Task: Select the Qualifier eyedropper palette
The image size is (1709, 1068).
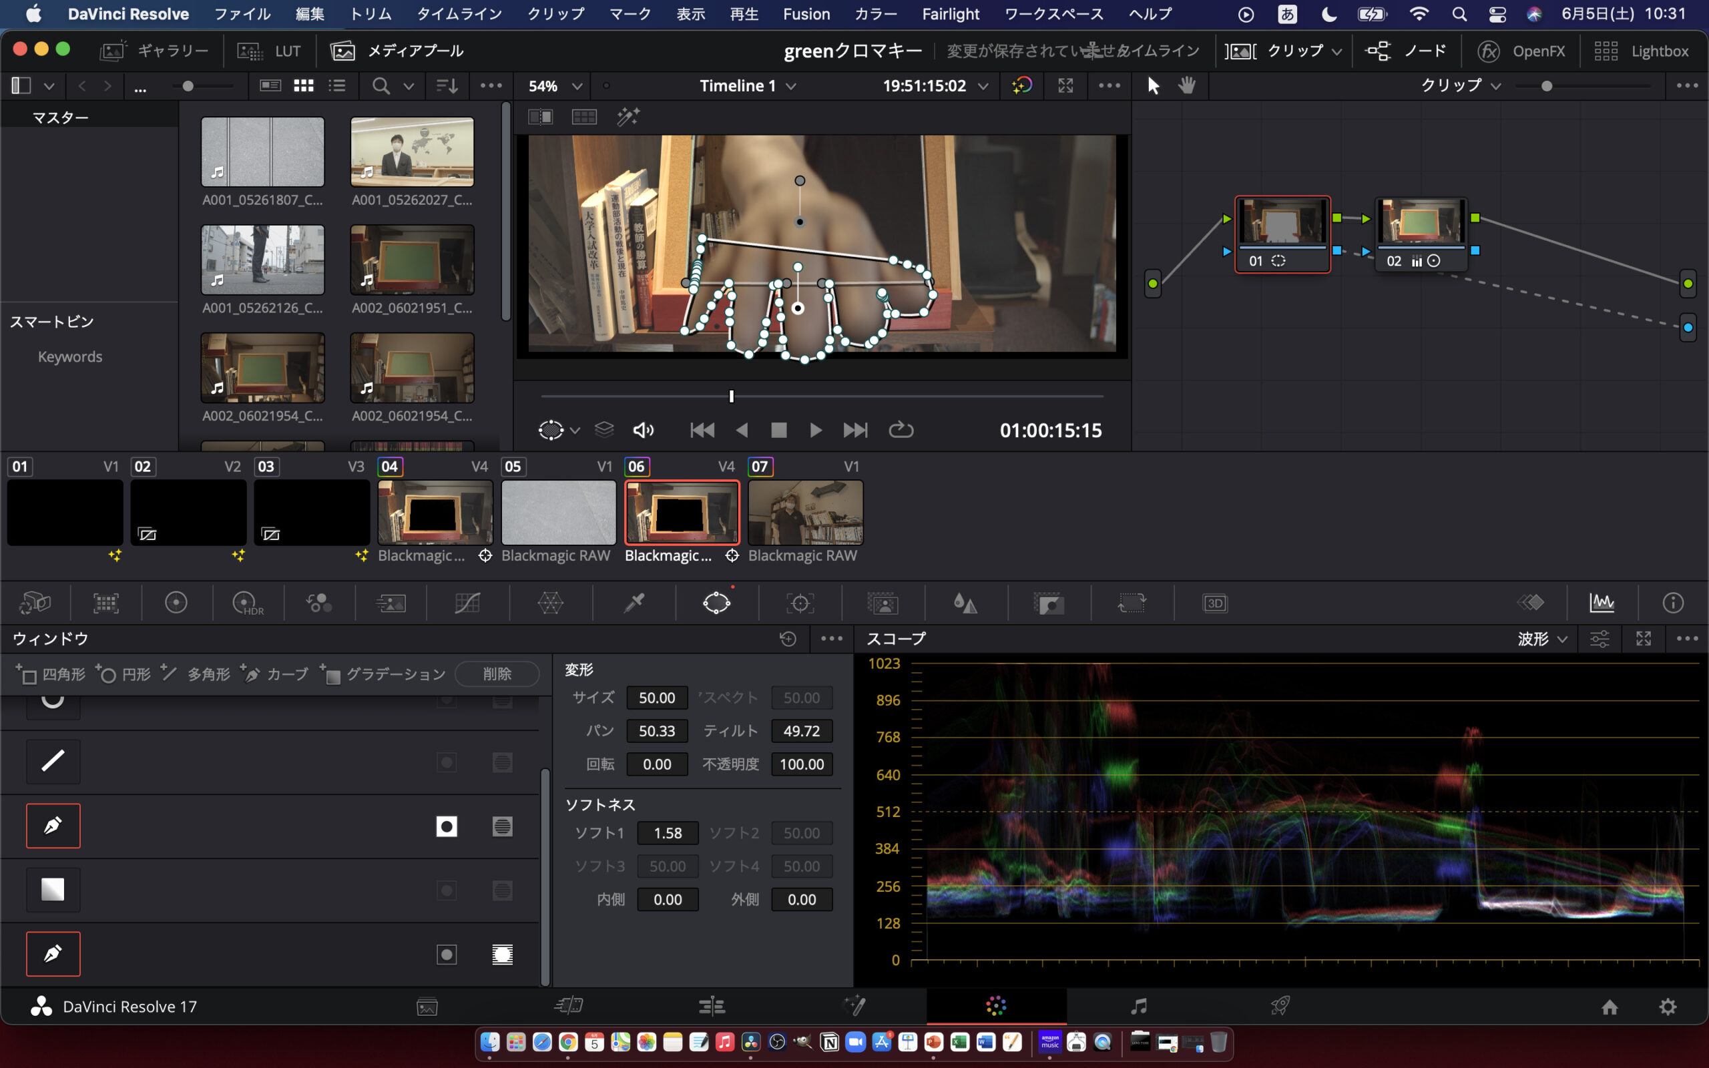Action: (x=634, y=603)
